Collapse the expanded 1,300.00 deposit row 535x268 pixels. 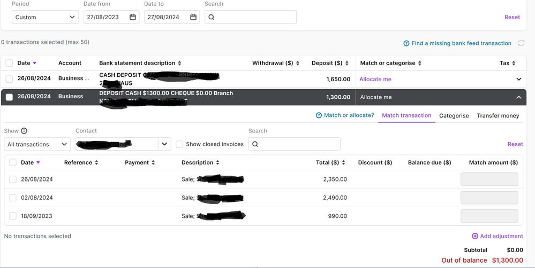tap(518, 97)
